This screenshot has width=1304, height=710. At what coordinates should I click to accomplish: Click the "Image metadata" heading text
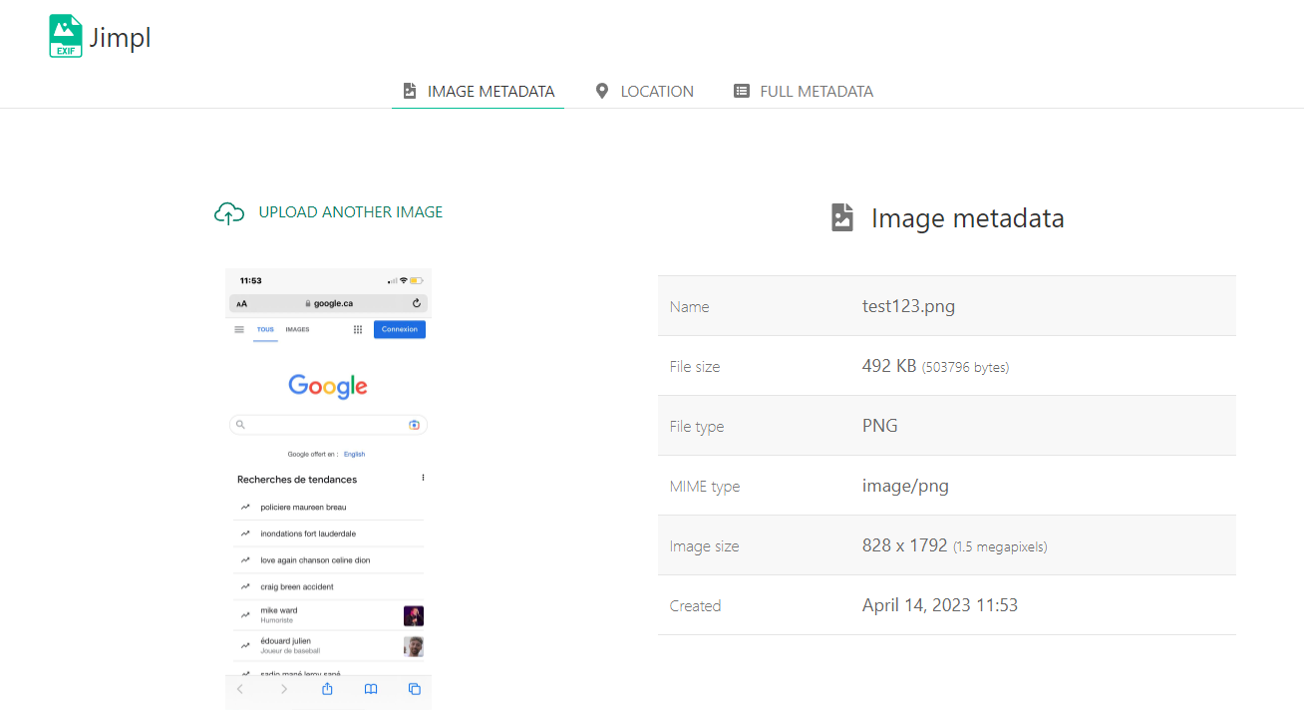(967, 218)
